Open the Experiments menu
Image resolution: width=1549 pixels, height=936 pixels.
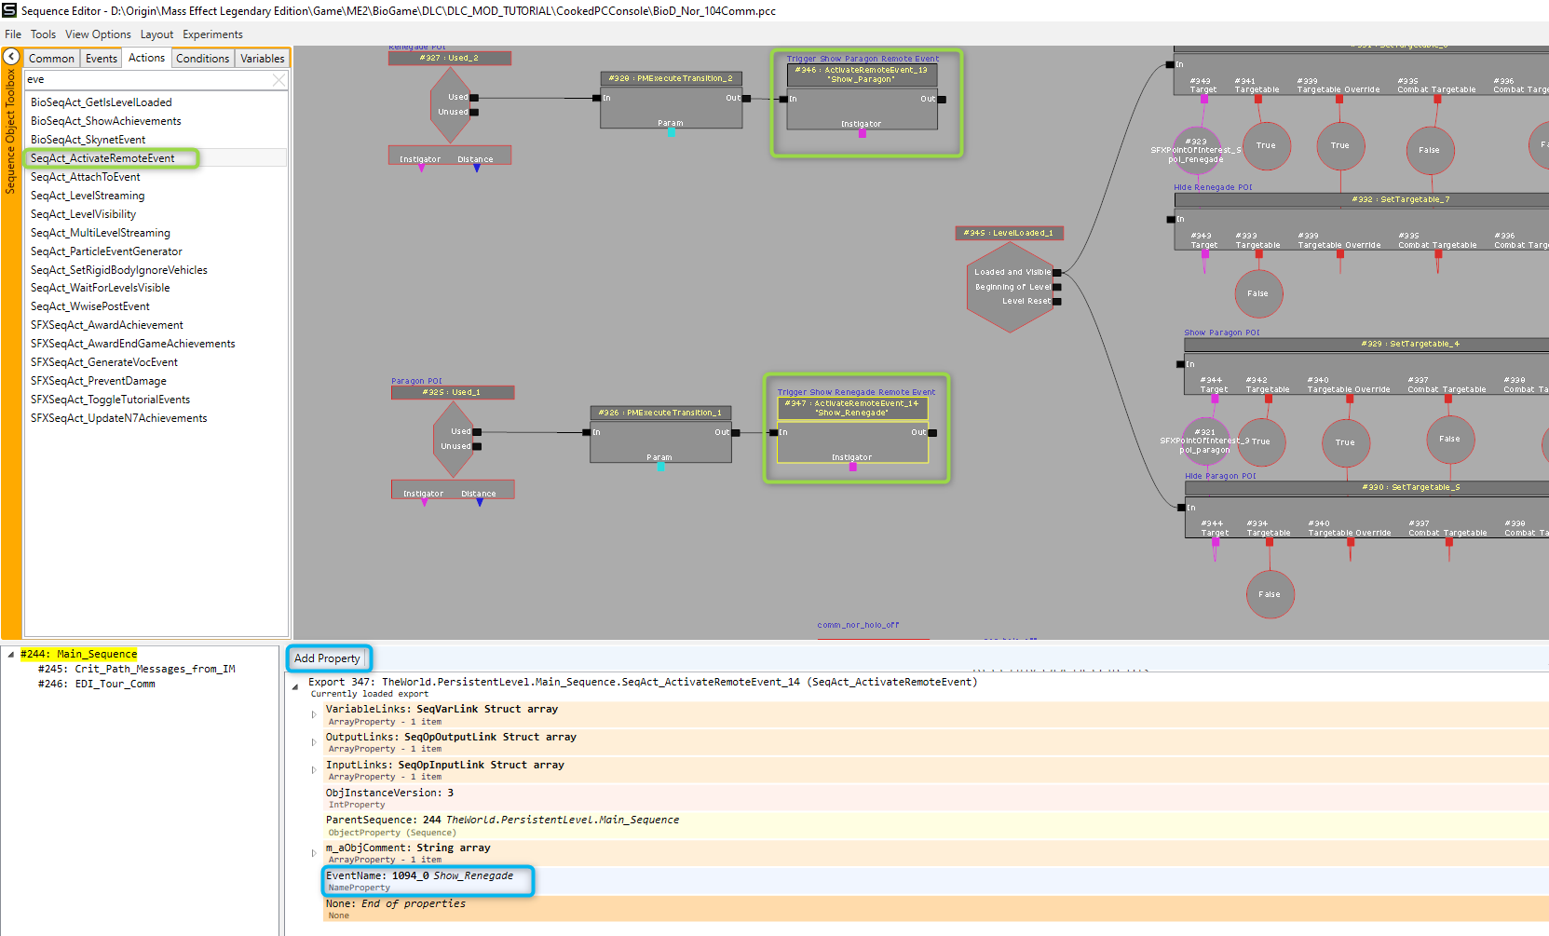(212, 34)
